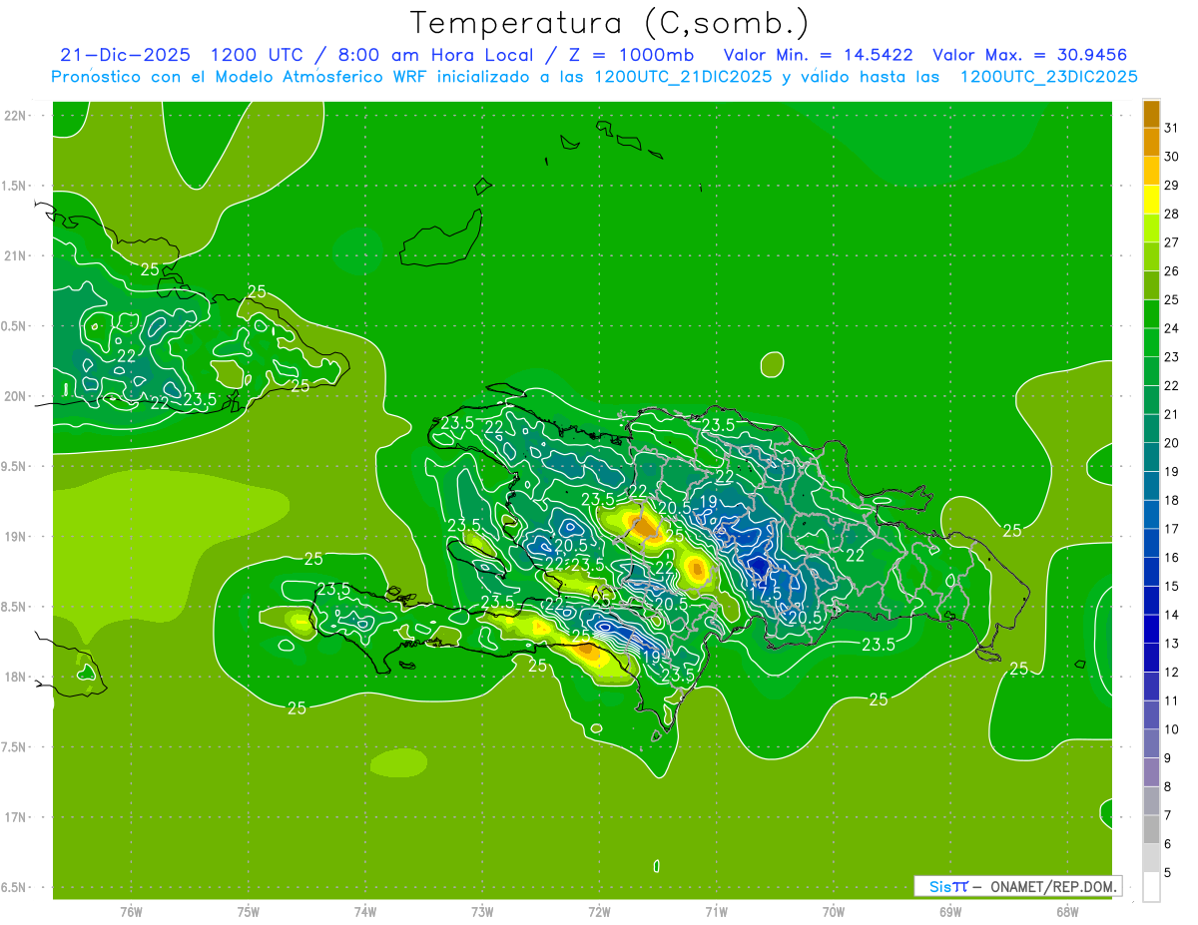The height and width of the screenshot is (925, 1198).
Task: Click the blue swatch between 13 and 14
Action: [x=1151, y=630]
